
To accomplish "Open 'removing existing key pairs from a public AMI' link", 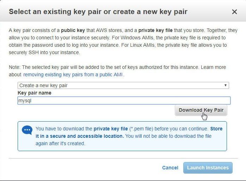I will [x=73, y=75].
